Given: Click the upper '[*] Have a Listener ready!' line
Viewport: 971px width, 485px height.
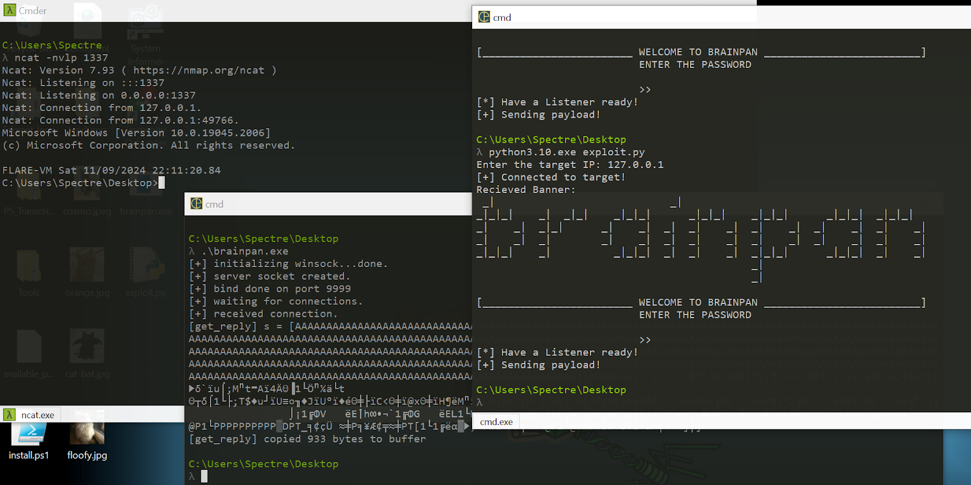Looking at the screenshot, I should tap(557, 102).
